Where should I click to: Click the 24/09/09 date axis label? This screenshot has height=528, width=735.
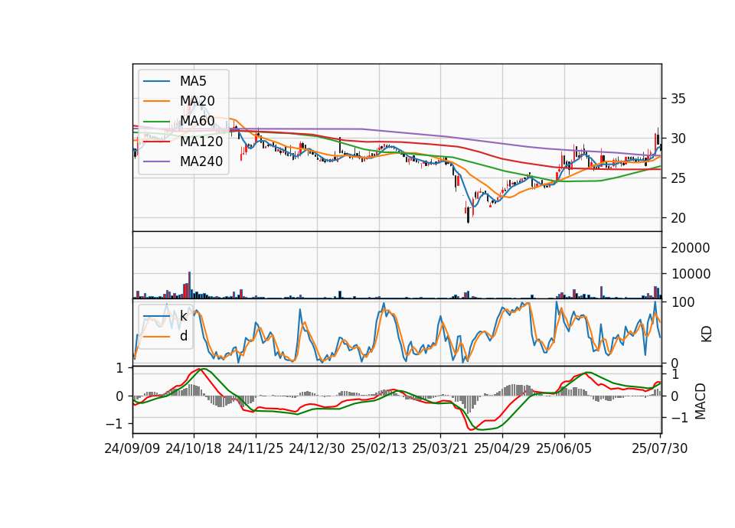[132, 448]
